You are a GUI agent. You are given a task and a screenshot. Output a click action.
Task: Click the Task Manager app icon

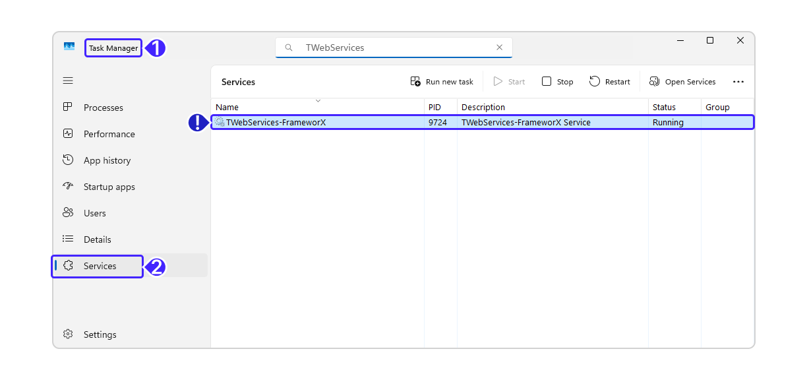pos(69,47)
